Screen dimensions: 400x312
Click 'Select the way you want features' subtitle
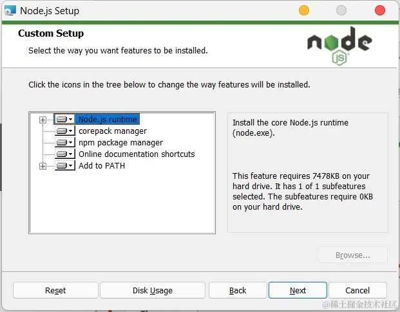[x=118, y=50]
